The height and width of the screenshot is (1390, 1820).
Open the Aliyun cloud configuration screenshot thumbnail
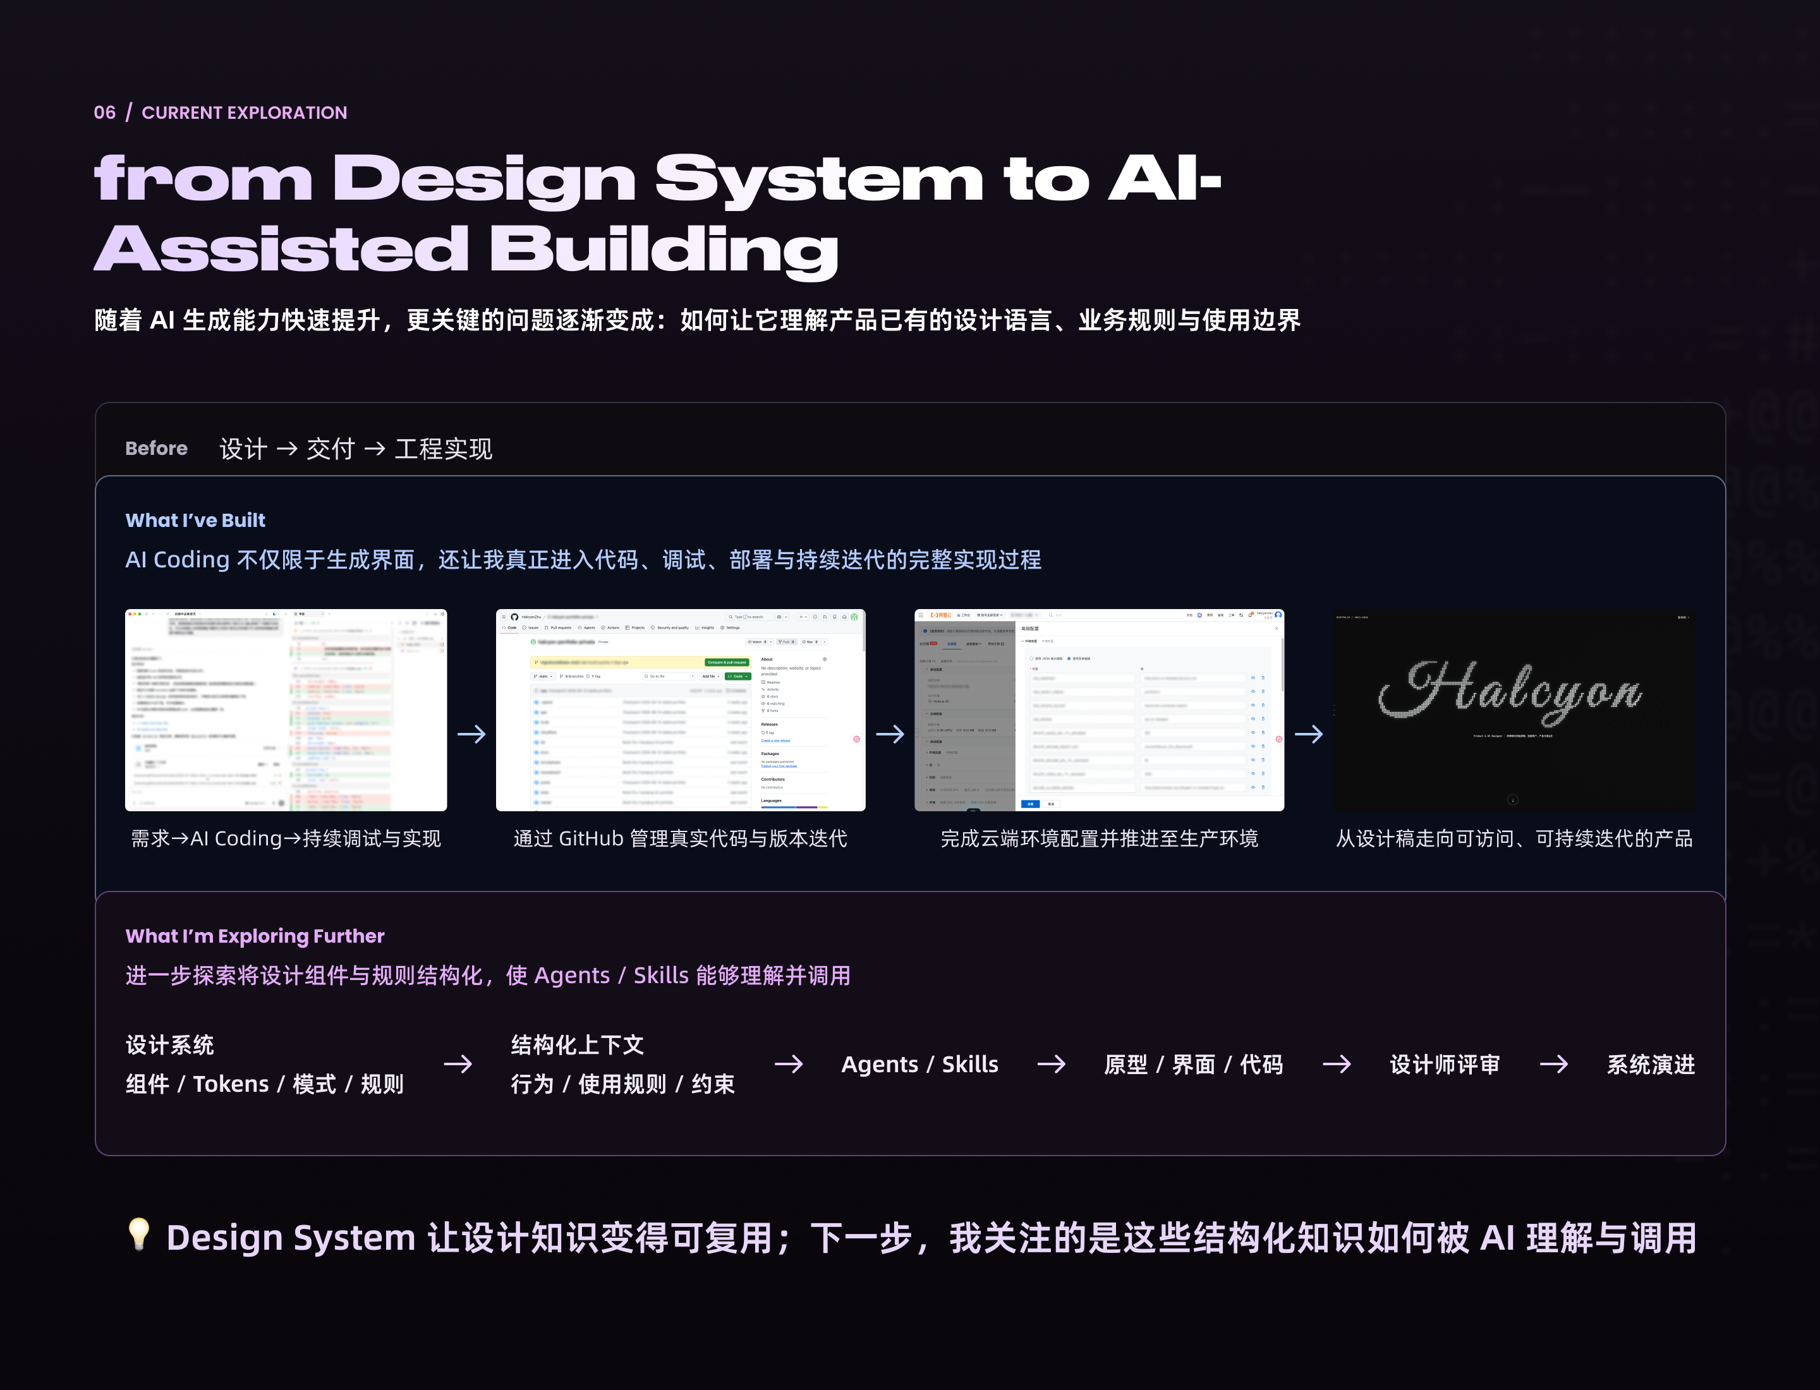coord(1099,710)
